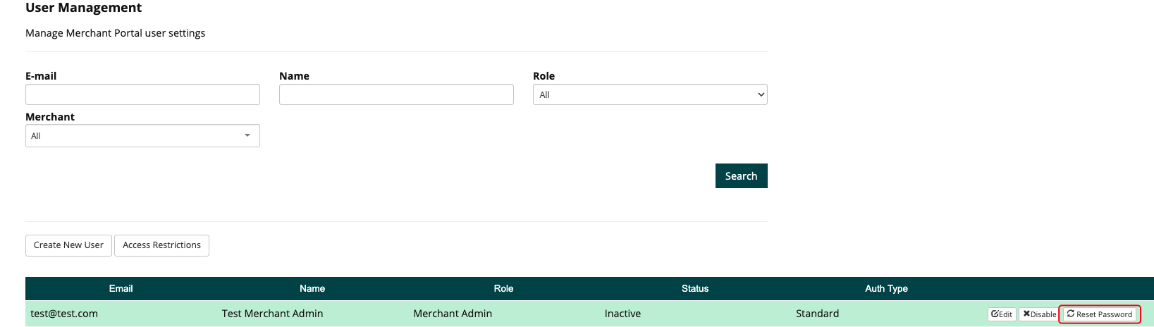Click Create New User button
This screenshot has height=327, width=1154.
click(68, 245)
